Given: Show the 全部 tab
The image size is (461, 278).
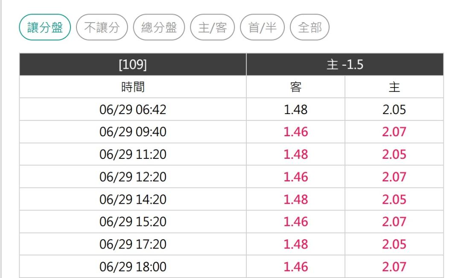Looking at the screenshot, I should point(309,27).
